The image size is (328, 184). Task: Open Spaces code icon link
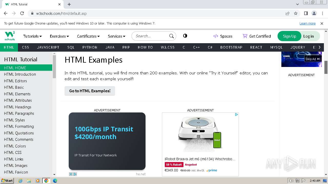[x=216, y=36]
